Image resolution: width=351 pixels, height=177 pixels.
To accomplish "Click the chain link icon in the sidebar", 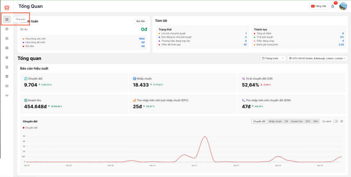I will click(x=7, y=95).
